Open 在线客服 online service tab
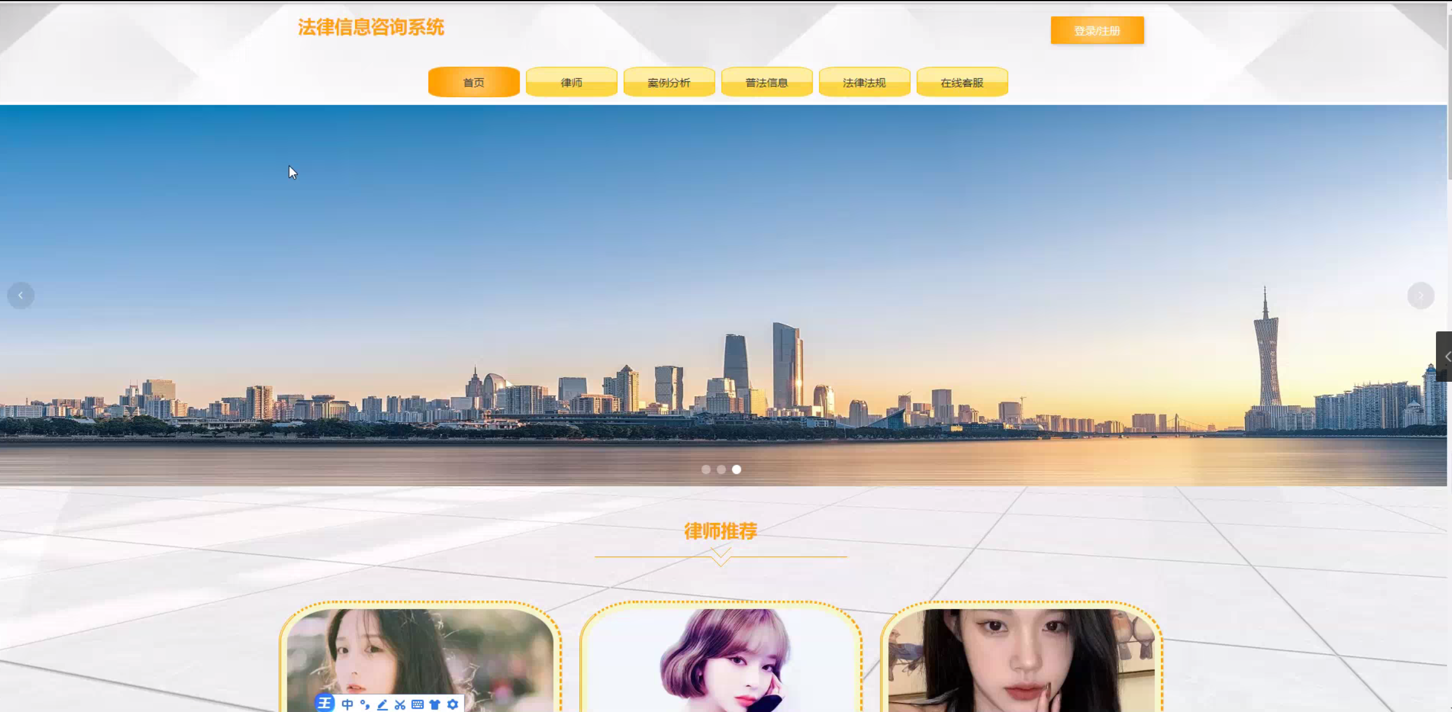1452x712 pixels. pyautogui.click(x=962, y=82)
